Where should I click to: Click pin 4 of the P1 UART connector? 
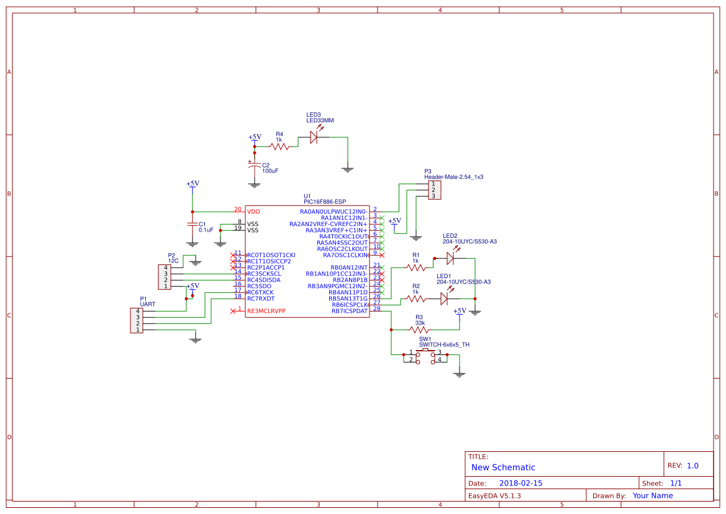[138, 310]
